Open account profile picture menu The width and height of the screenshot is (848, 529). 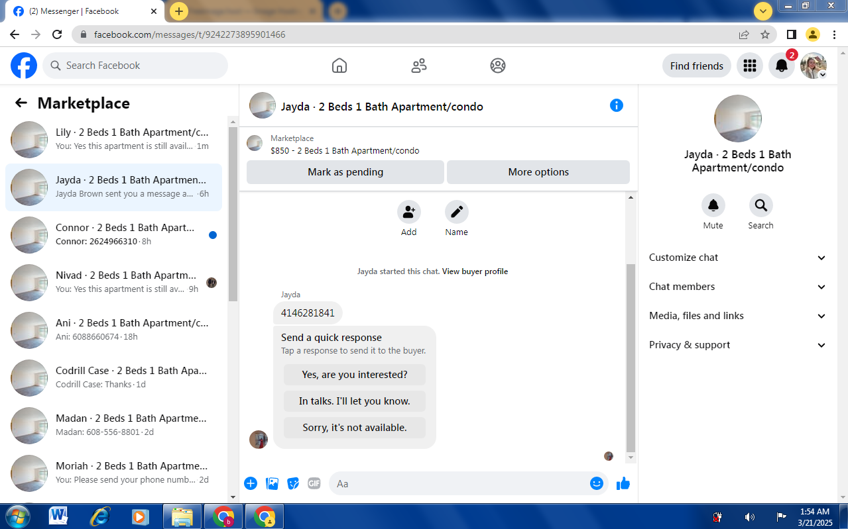pos(814,66)
